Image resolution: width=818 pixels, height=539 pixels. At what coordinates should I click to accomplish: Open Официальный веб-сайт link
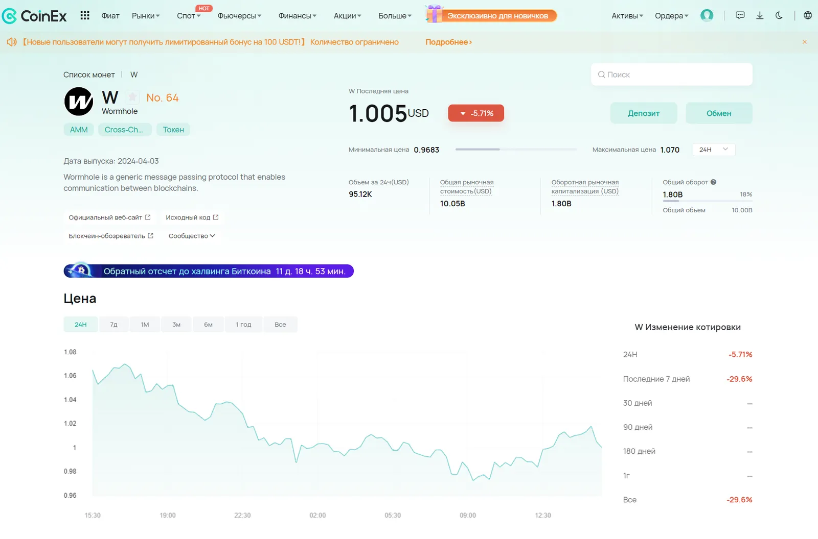109,217
